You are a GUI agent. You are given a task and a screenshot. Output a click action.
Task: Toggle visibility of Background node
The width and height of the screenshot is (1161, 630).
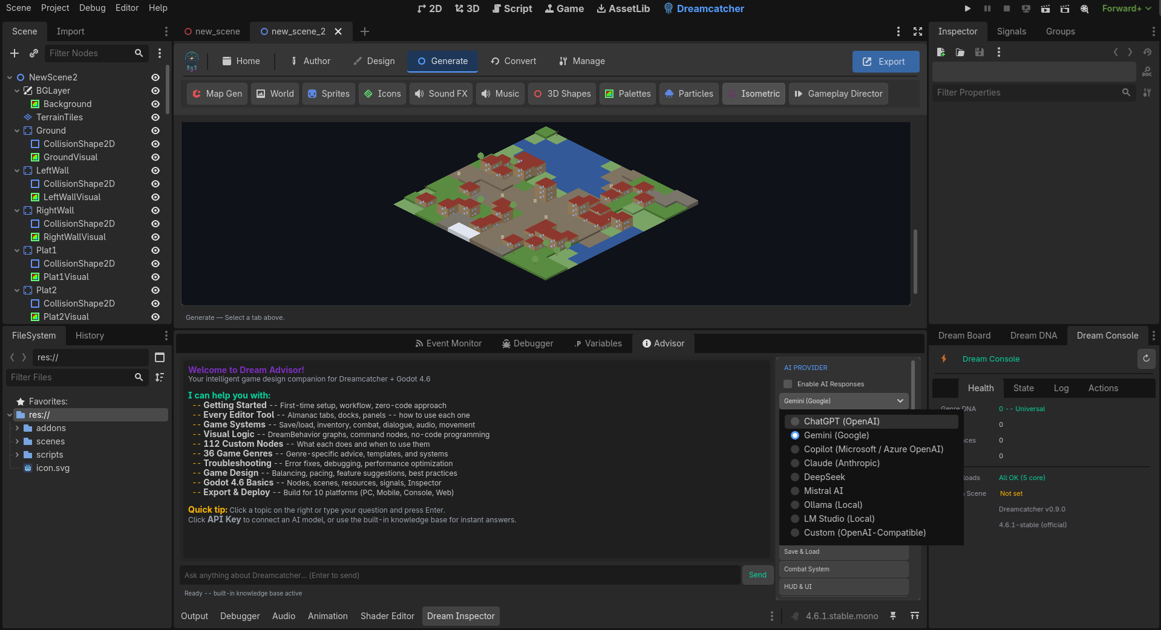pos(155,104)
